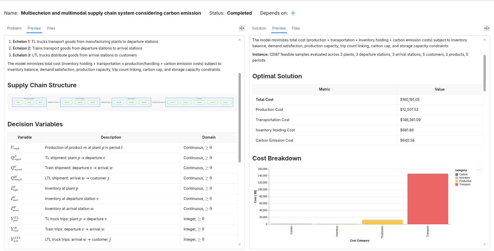Open the left panel Files tab
Screen dimensions: 494x251
pos(51,28)
